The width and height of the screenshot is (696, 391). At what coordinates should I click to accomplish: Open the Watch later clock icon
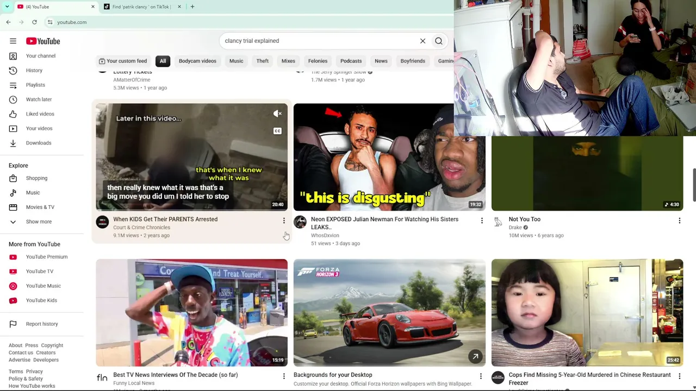coord(13,99)
